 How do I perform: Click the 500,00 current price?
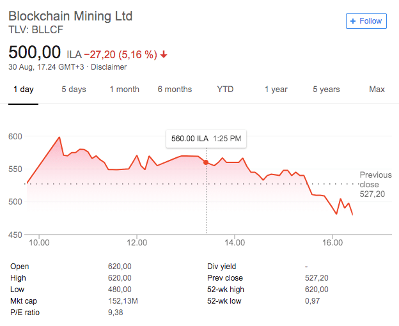pos(35,52)
